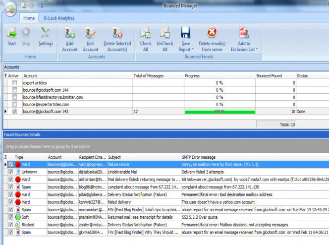This screenshot has width=329, height=245.
Task: Click the Blocked lock icon for zaisler row
Action: point(18,225)
